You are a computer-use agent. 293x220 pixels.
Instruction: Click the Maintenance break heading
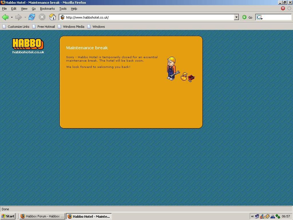click(x=87, y=48)
